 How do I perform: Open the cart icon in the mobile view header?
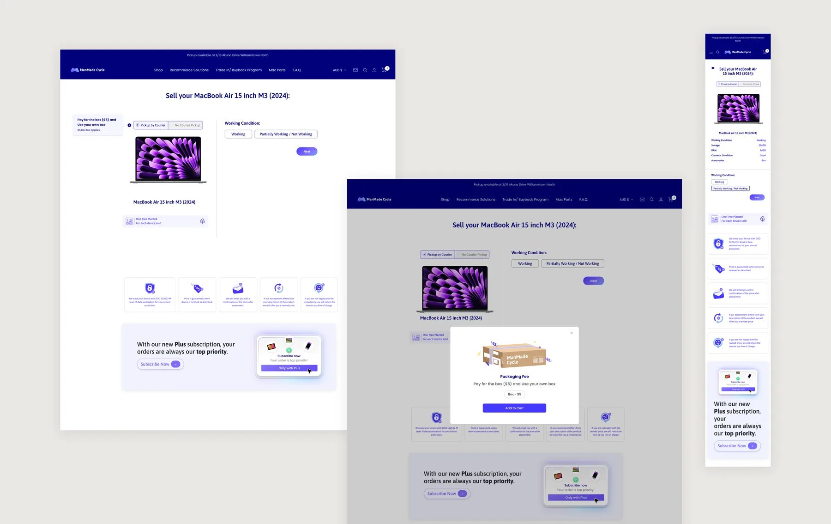pyautogui.click(x=765, y=52)
